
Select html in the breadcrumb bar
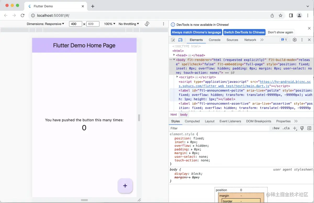click(x=173, y=114)
